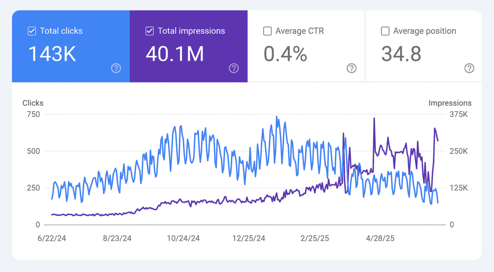Select the 8/23/24 date label
Viewport: 494px width, 272px height.
(x=118, y=238)
